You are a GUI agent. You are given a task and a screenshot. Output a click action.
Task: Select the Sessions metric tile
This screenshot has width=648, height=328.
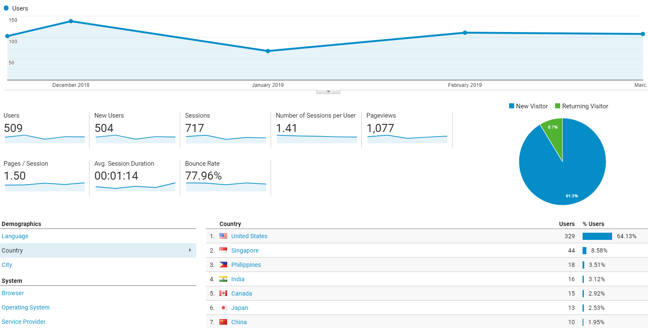(x=226, y=130)
